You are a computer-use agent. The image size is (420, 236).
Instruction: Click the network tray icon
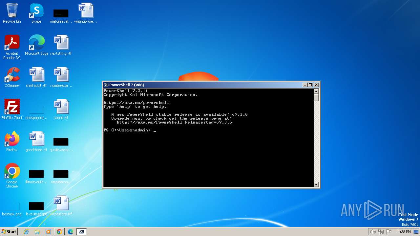(381, 232)
